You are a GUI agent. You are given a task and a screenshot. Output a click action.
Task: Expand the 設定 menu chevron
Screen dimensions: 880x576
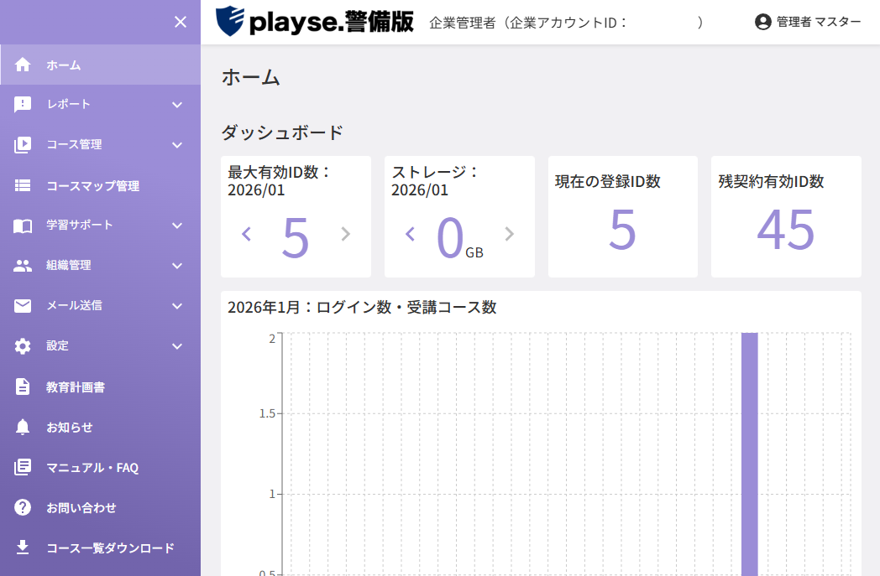coord(177,346)
